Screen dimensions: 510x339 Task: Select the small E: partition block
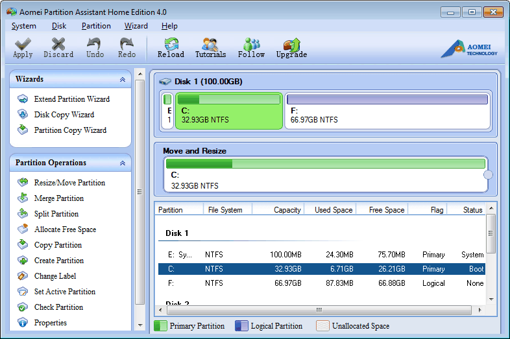point(167,111)
